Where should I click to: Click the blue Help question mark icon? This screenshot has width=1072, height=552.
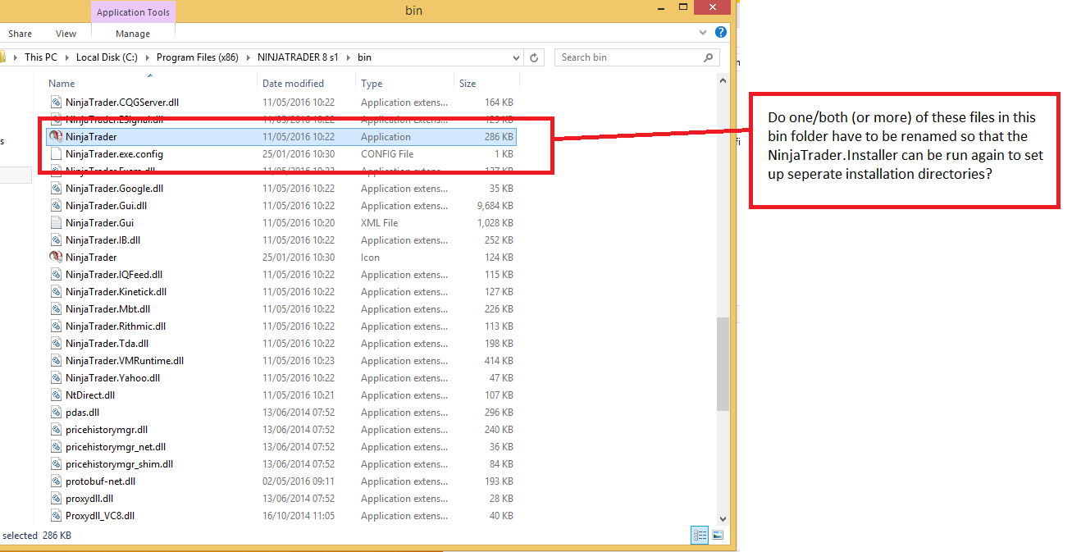pyautogui.click(x=721, y=33)
